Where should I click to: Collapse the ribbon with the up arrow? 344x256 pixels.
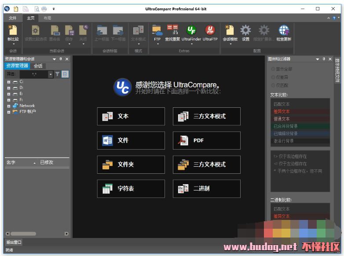pyautogui.click(x=329, y=18)
